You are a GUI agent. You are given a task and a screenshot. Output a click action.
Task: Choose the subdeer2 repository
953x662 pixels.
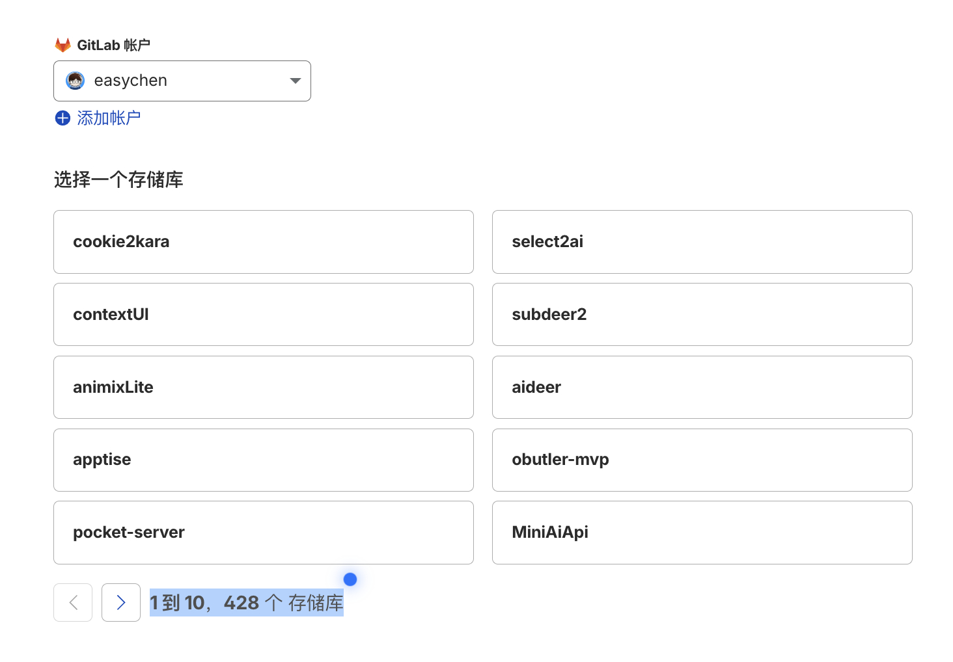tap(702, 314)
